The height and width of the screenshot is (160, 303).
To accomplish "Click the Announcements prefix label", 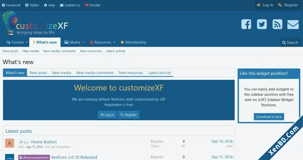I will [34, 157].
